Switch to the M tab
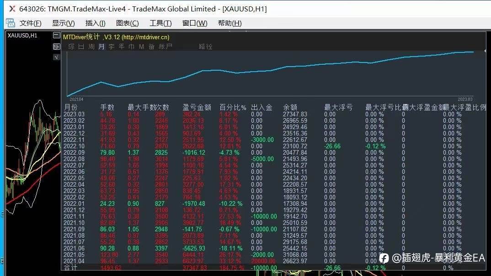This screenshot has width=491, height=276. click(x=142, y=47)
